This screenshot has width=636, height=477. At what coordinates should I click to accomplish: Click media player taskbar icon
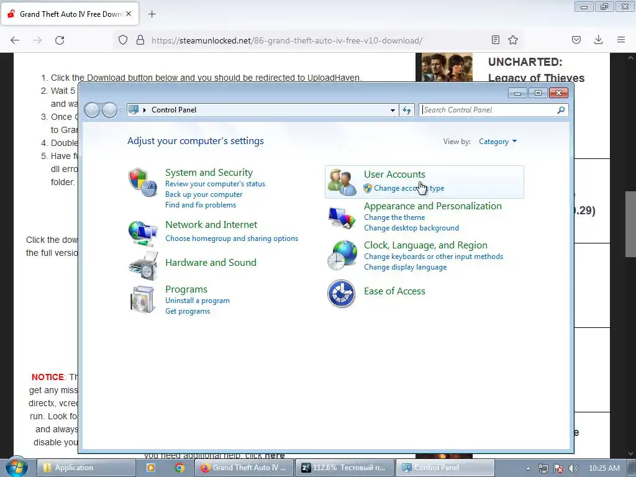[x=151, y=468]
